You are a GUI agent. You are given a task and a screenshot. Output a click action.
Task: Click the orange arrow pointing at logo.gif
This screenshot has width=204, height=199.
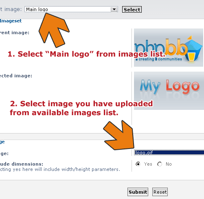(119, 136)
